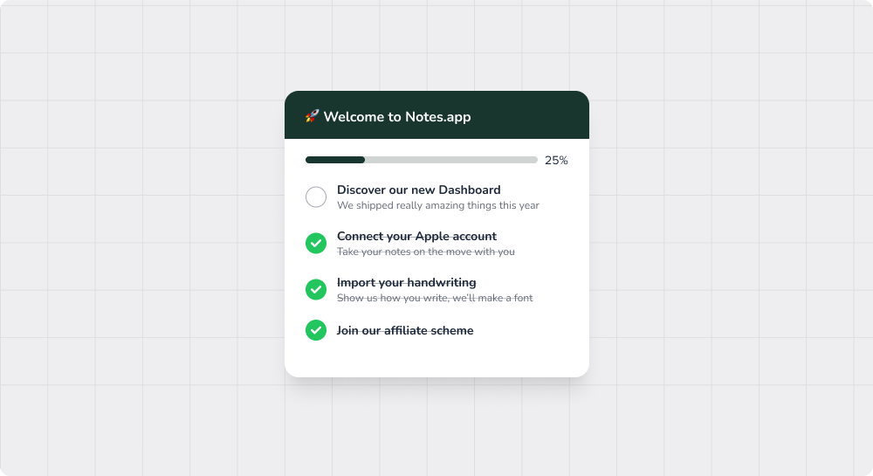
Task: Uncheck the Import your handwriting checkmark
Action: click(x=316, y=289)
